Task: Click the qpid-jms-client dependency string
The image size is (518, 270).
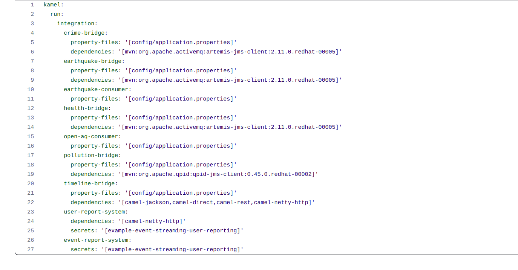Action: 218,174
